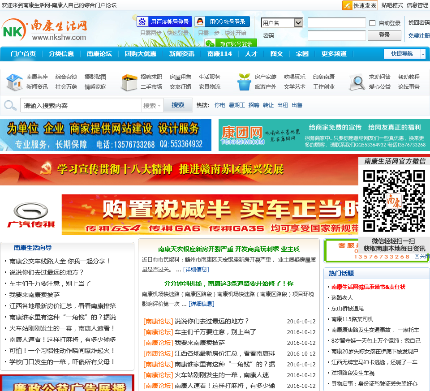This screenshot has height=391, width=430.
Task: Open 门户首页 in navigation bar
Action: pyautogui.click(x=23, y=54)
